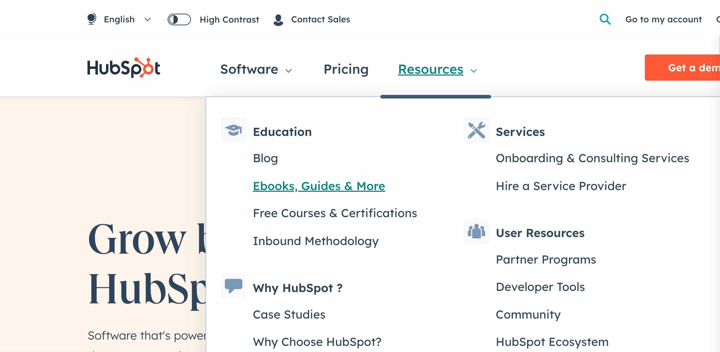Click the Ebooks, Guides & More link
Screen dimensions: 720x352
(319, 185)
